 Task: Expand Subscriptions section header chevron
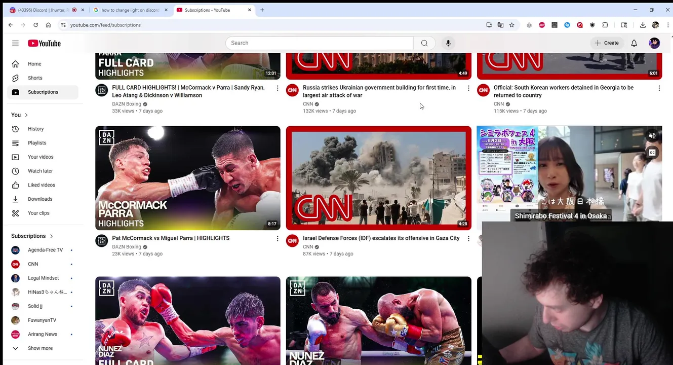coord(51,236)
